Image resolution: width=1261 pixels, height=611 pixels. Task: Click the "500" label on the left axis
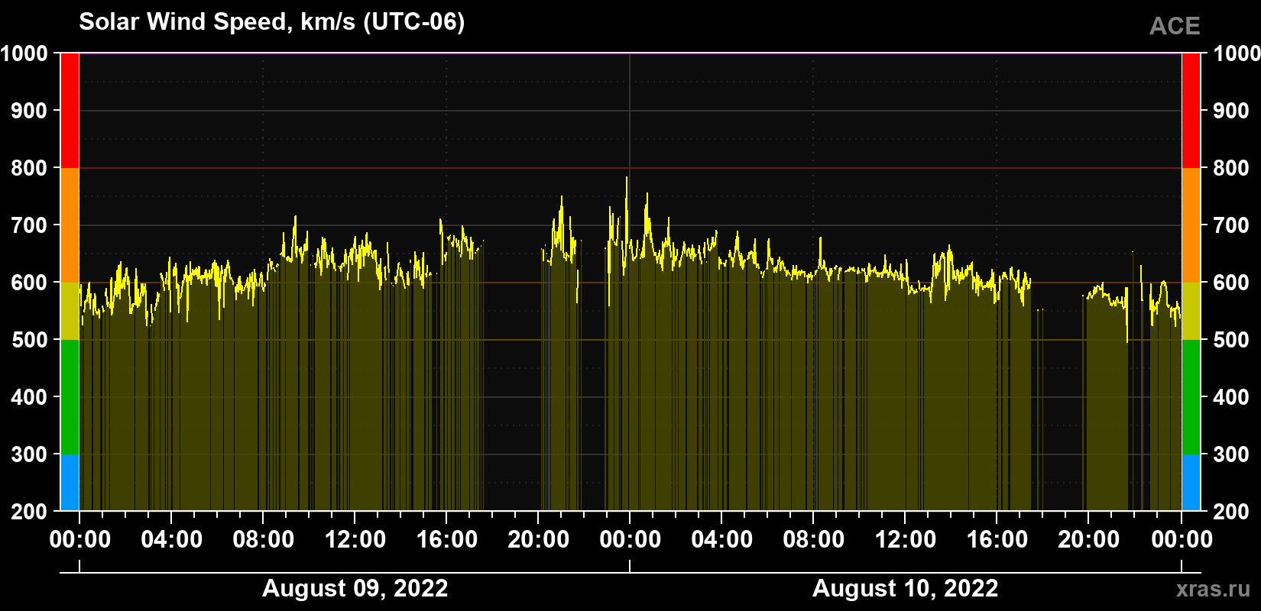pos(29,340)
